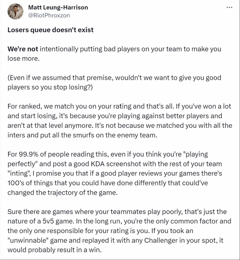Screen dimensions: 240x260
Task: Click the bold heading 'Losers queue doesn't exist'
Action: [x=50, y=30]
